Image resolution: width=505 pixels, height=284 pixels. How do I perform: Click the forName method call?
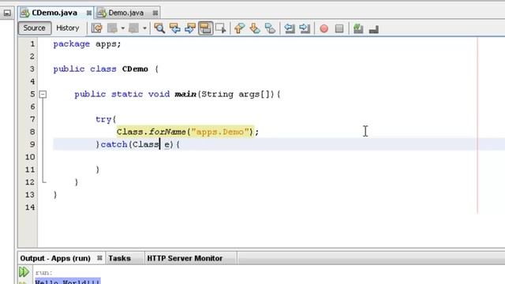(167, 132)
